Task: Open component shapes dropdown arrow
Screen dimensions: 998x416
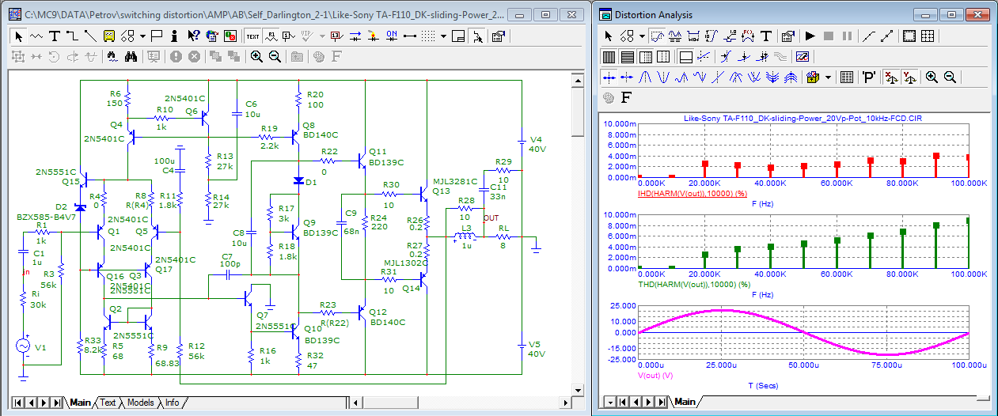Action: coord(142,36)
